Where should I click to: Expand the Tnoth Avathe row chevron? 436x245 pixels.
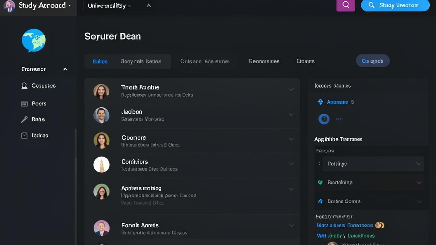pos(291,89)
